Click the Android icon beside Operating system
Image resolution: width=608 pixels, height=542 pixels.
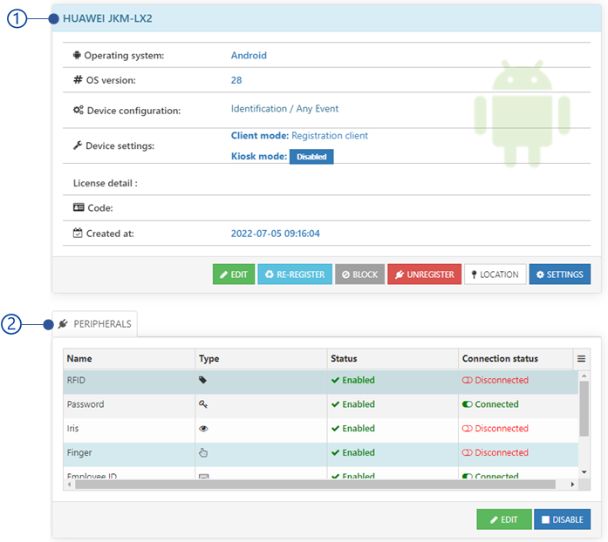(77, 55)
